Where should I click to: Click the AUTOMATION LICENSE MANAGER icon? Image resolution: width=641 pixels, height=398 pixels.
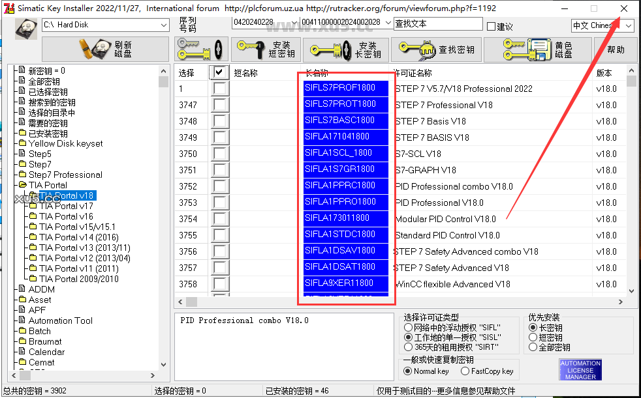[x=580, y=369]
